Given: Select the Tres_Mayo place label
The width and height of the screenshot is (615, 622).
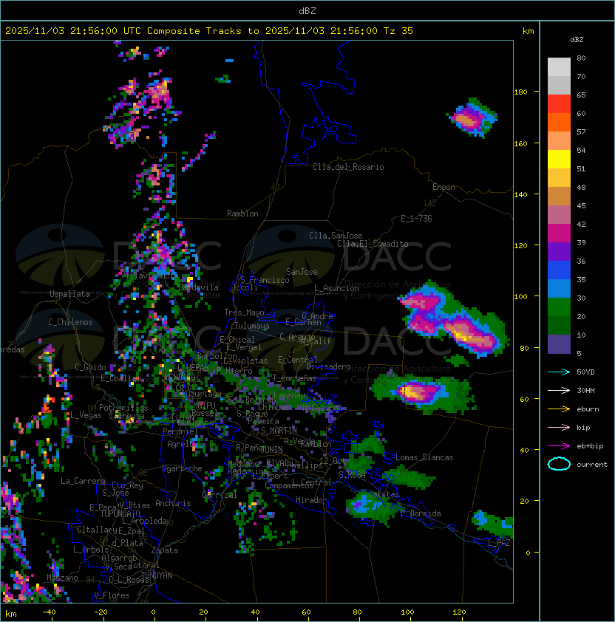Looking at the screenshot, I should (x=244, y=312).
